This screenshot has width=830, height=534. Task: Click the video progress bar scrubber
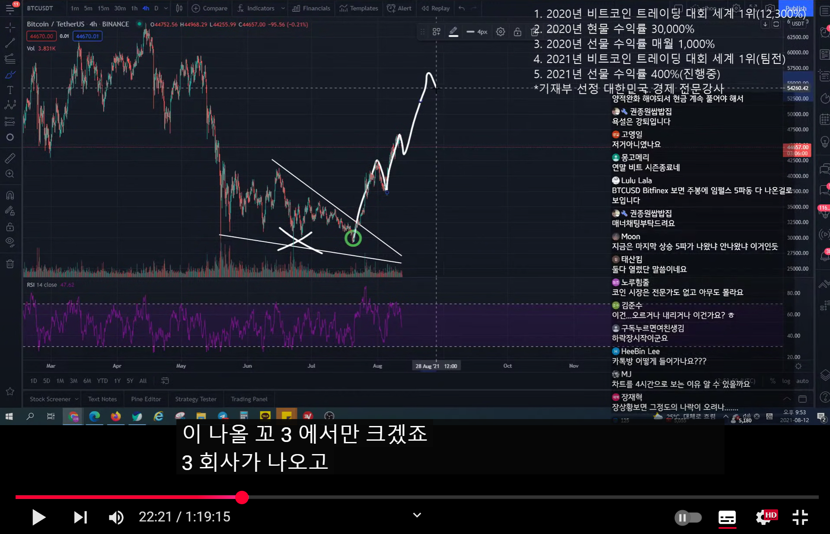[x=242, y=497]
